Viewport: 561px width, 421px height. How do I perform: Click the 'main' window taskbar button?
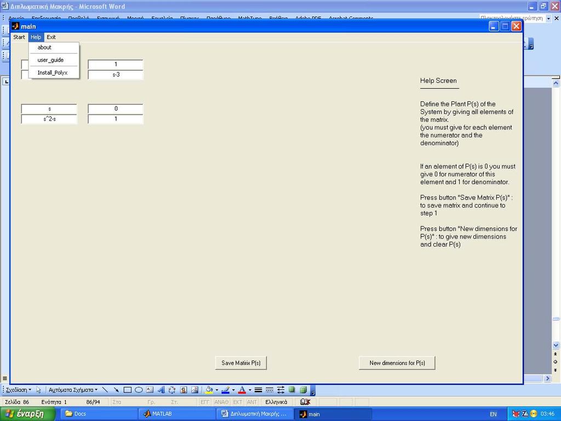click(333, 414)
